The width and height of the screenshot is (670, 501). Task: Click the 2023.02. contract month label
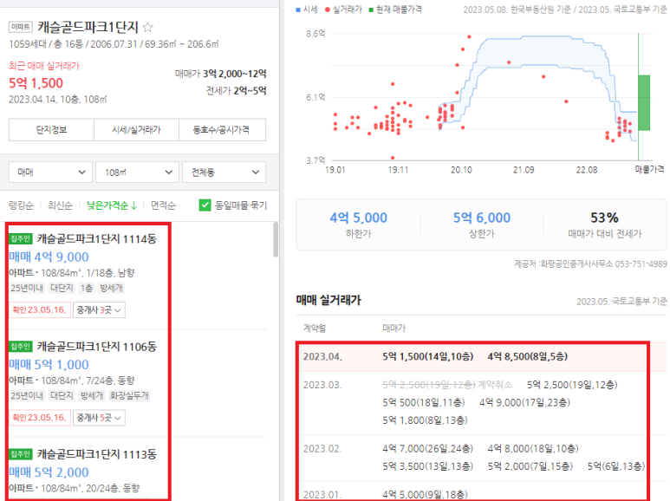pos(322,449)
